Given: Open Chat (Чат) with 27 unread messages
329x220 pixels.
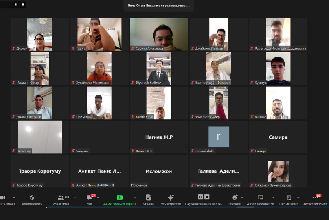Looking at the screenshot, I should pyautogui.click(x=89, y=198).
